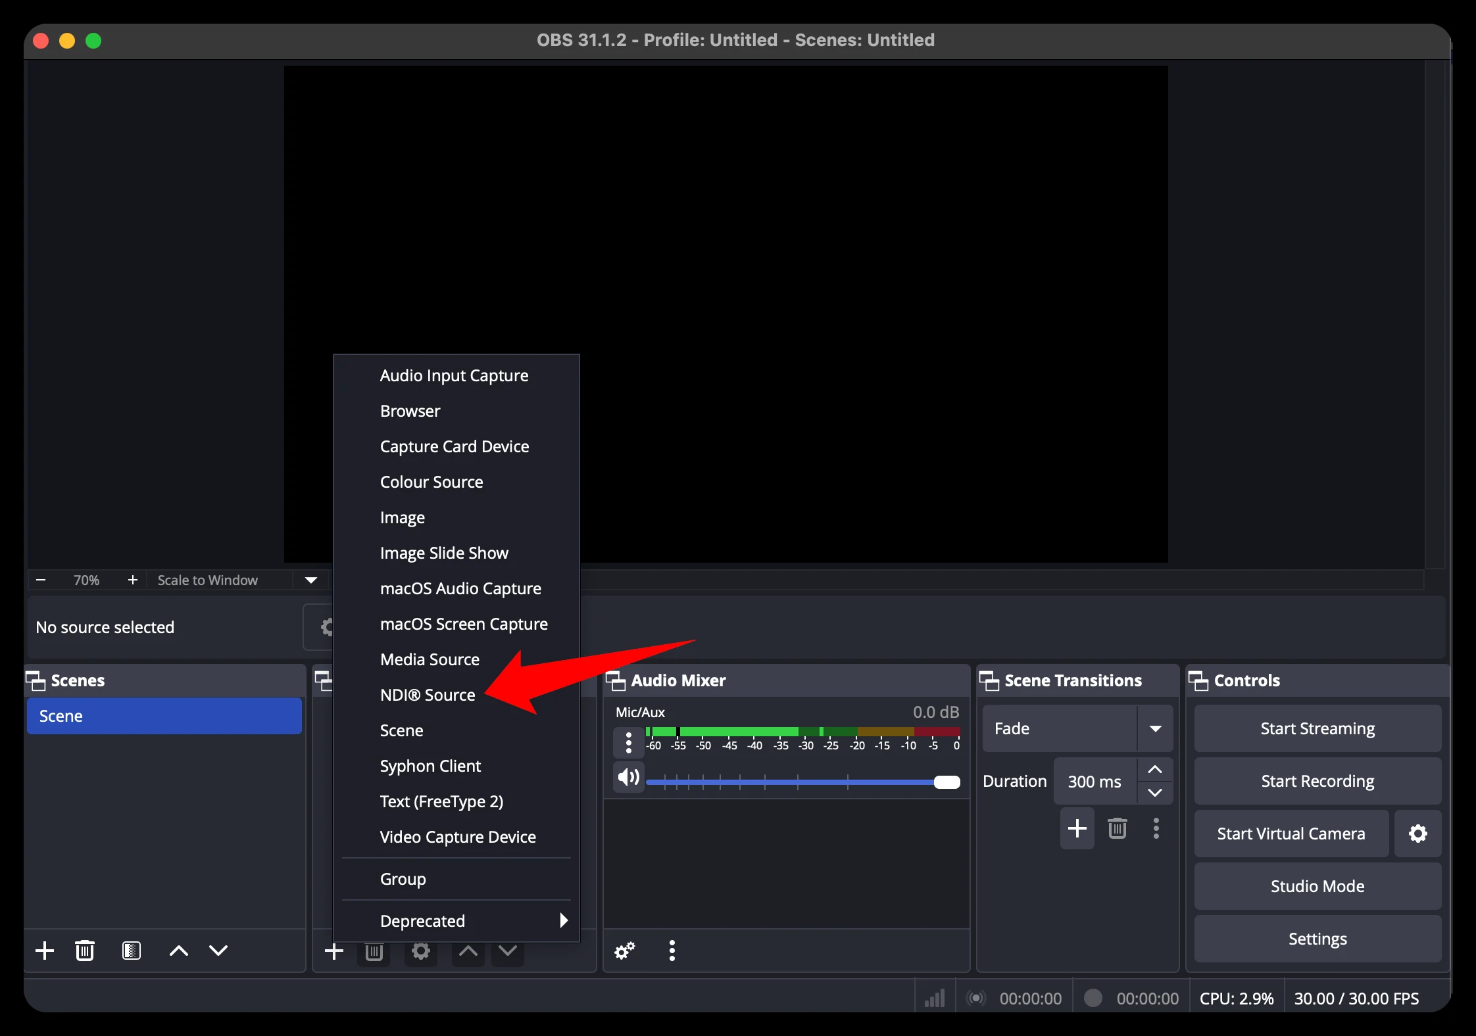
Task: Toggle Studio Mode button
Action: [x=1317, y=886]
